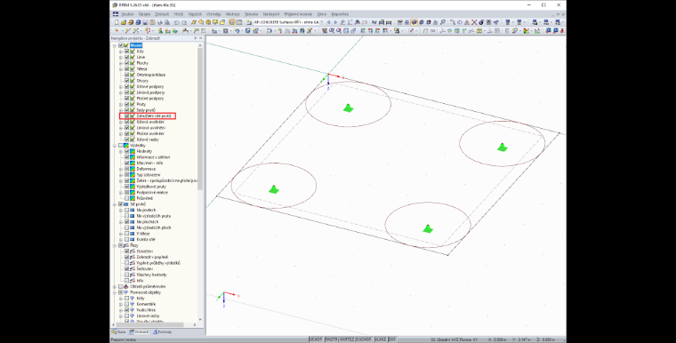Uncheck the Vodicí linie checkbox

[126, 310]
